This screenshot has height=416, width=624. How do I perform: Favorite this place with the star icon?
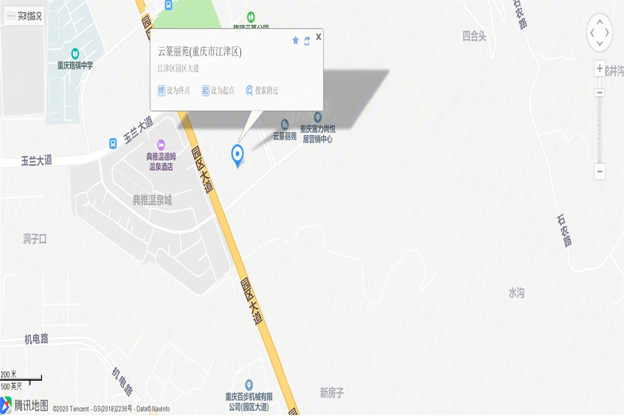pyautogui.click(x=296, y=40)
